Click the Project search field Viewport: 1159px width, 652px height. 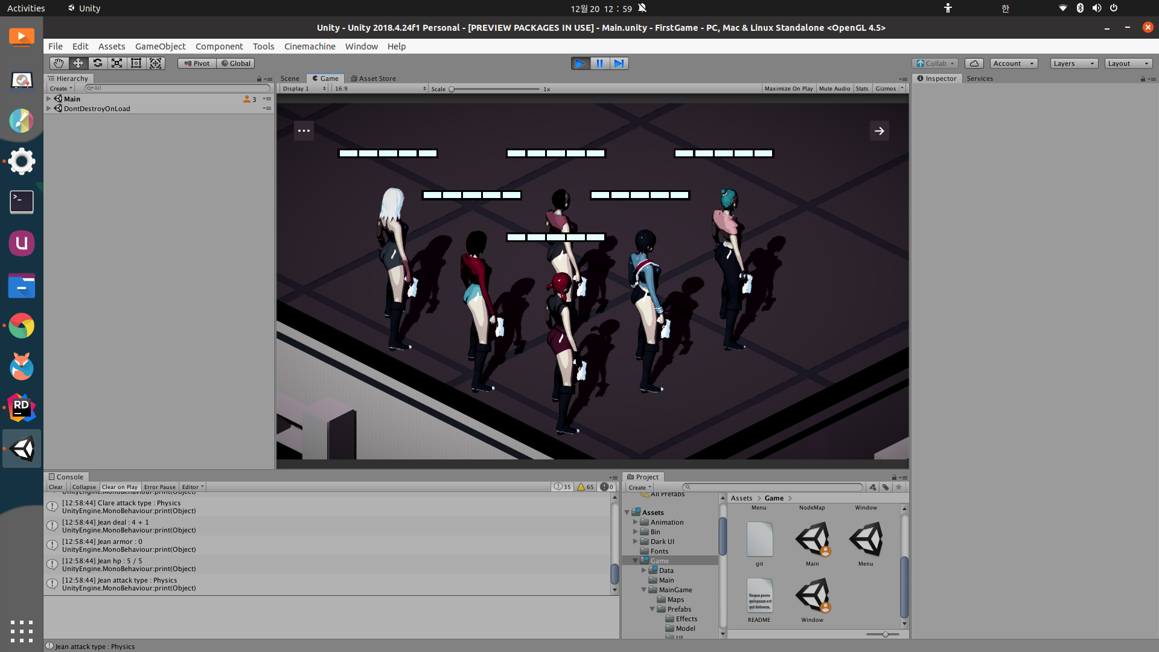coord(773,487)
